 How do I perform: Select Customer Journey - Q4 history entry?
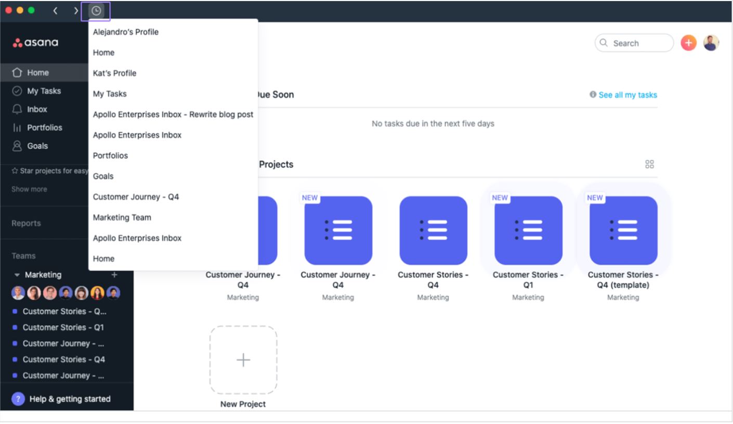point(173,197)
